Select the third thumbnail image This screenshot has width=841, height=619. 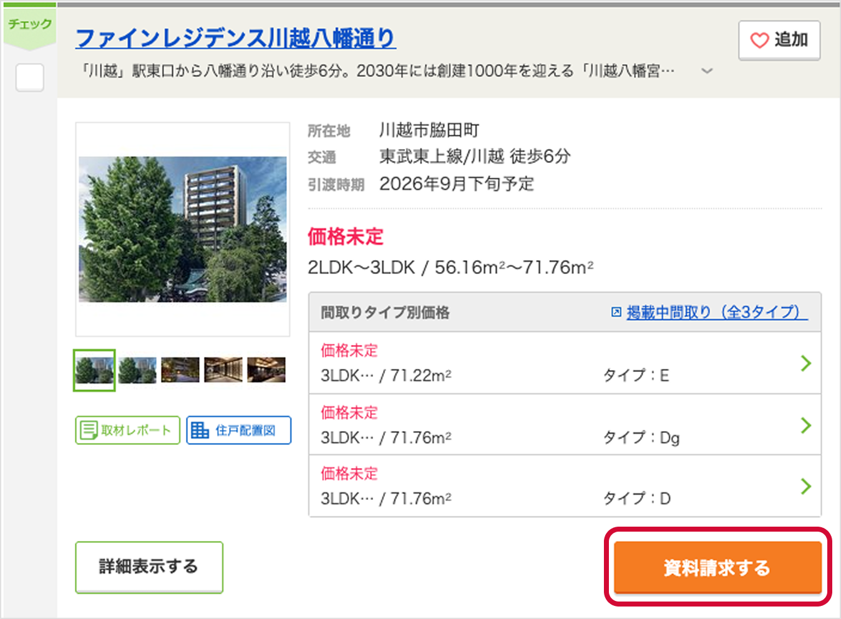180,370
